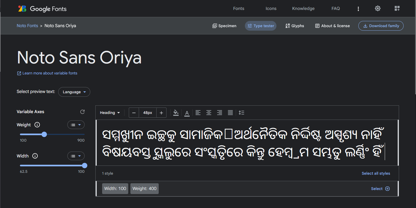Open the Weight axis list dropdown
The image size is (416, 208).
pos(76,125)
